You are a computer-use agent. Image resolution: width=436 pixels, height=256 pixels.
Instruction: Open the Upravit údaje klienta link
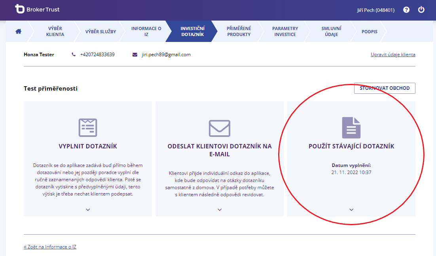tap(393, 55)
